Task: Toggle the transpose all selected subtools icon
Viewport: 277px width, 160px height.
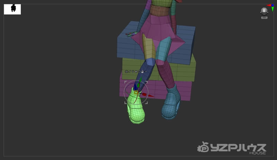Action: tap(145, 72)
